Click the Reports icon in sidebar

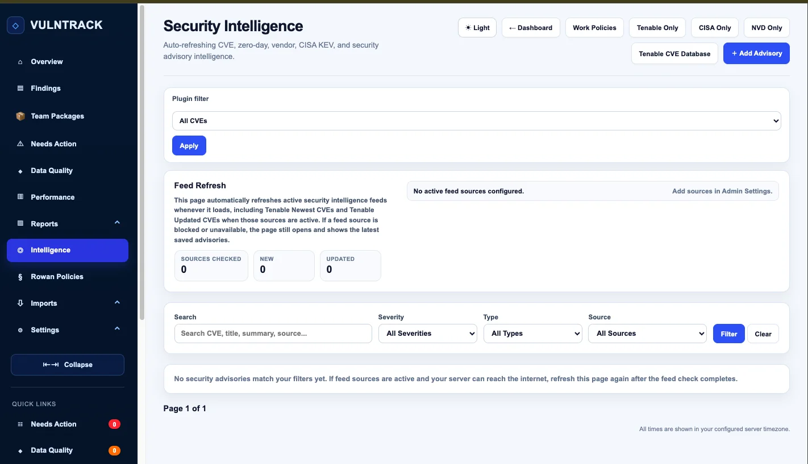(20, 224)
